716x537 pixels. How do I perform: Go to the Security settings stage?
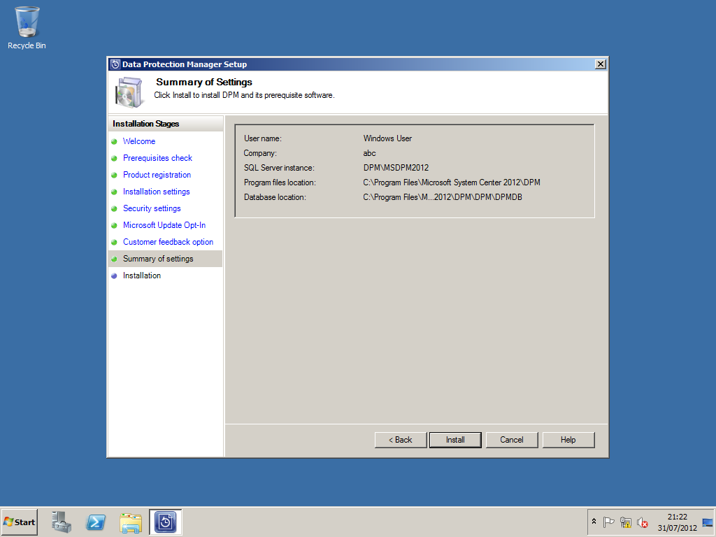tap(152, 208)
